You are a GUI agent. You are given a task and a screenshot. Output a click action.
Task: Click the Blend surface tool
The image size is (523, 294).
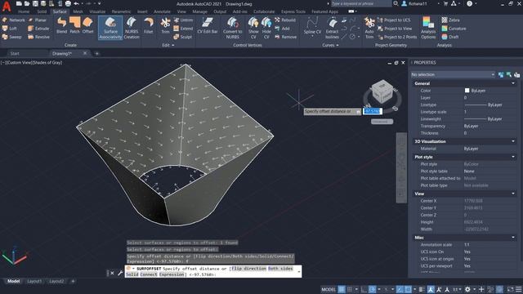62,25
